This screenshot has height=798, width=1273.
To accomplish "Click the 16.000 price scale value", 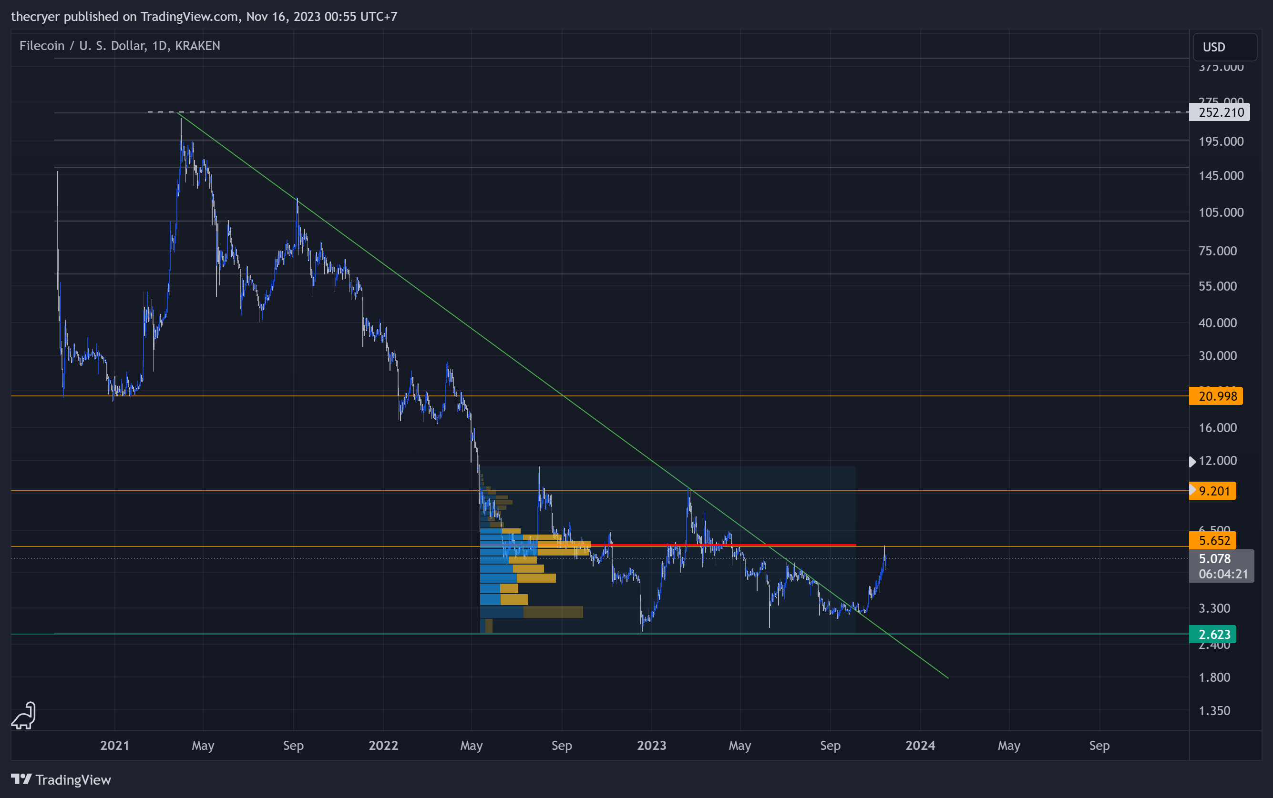I will pyautogui.click(x=1218, y=427).
